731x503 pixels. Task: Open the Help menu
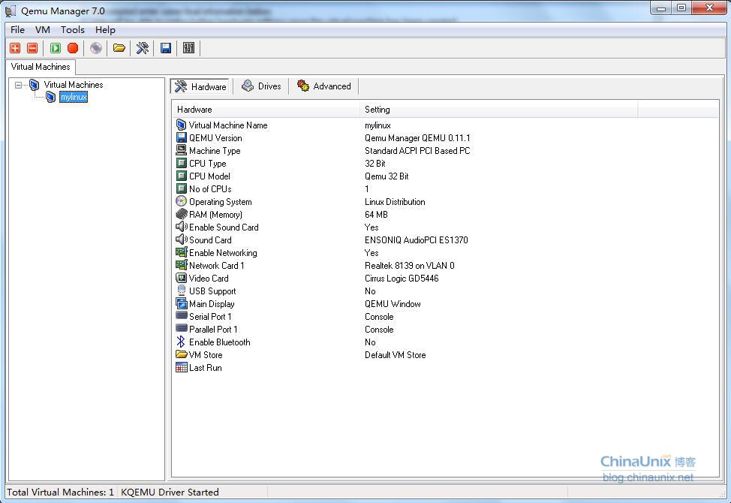click(x=105, y=30)
